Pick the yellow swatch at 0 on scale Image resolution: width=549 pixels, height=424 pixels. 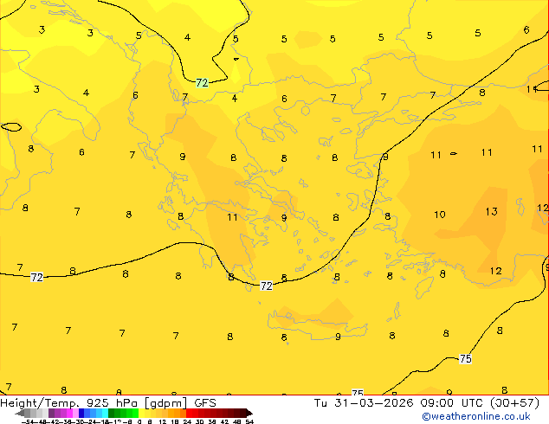click(142, 414)
